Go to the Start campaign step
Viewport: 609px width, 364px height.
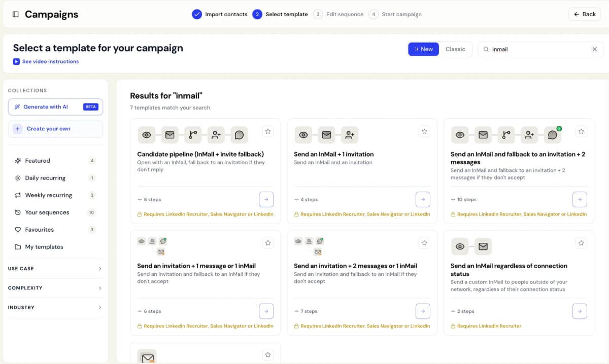point(395,14)
